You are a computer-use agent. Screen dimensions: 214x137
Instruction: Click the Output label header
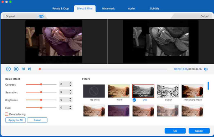pos(204,16)
